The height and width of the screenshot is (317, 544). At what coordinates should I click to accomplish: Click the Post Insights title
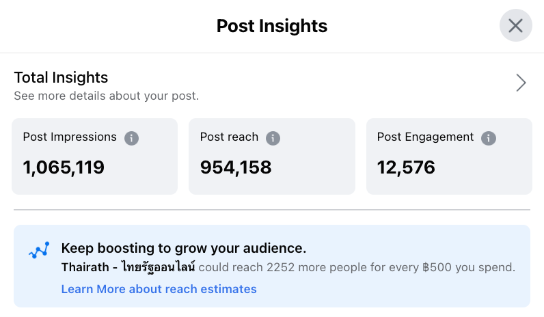pyautogui.click(x=272, y=26)
